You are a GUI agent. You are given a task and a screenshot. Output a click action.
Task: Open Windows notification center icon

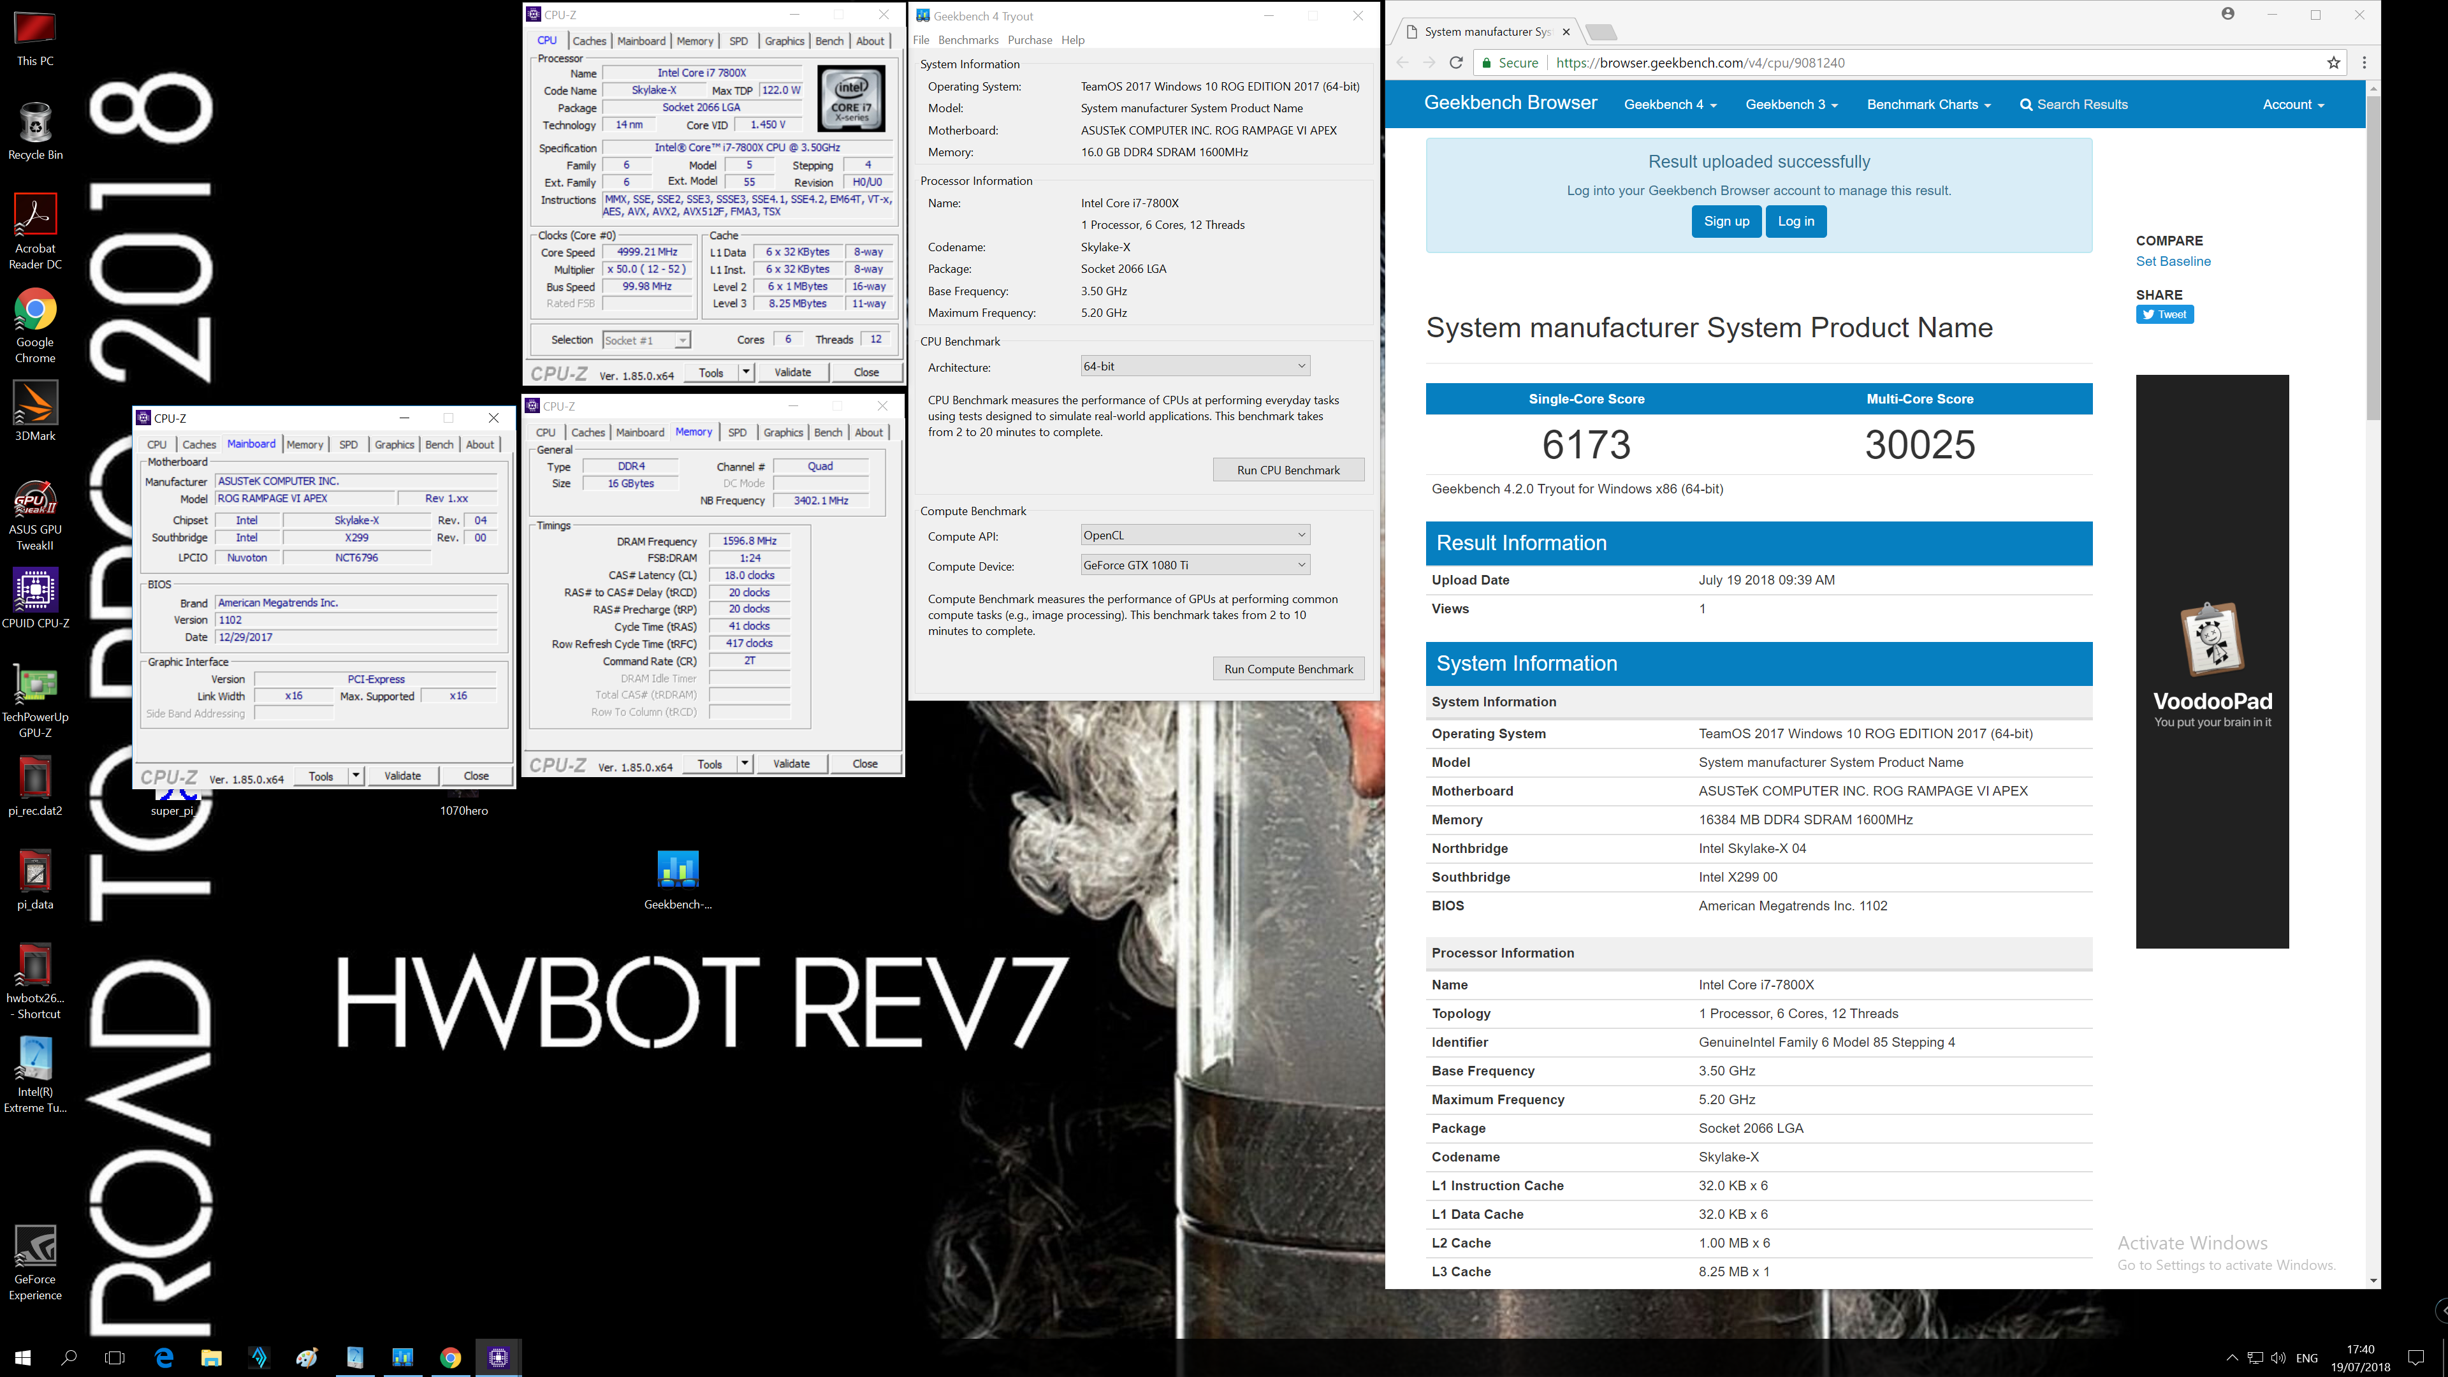point(2417,1357)
